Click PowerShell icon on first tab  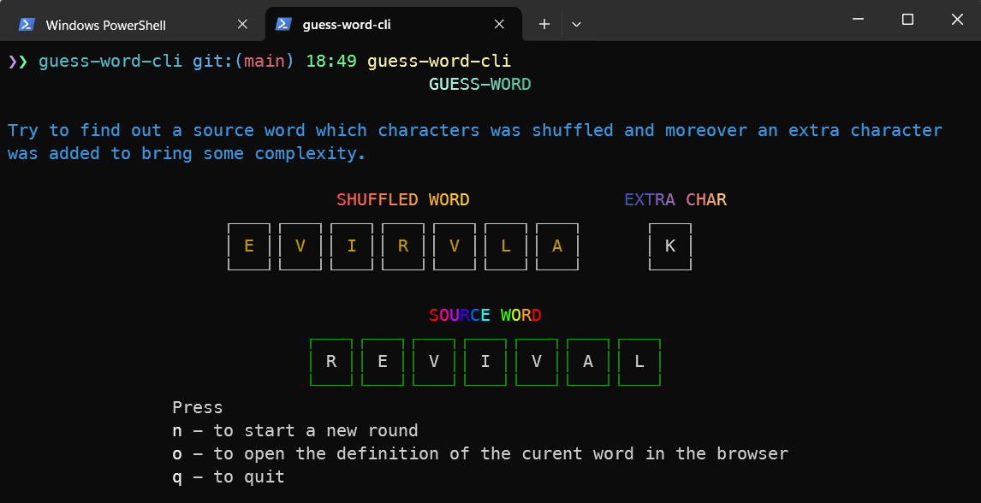[x=27, y=24]
